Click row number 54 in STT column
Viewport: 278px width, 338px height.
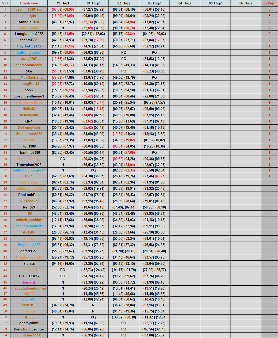click(x=5, y=335)
